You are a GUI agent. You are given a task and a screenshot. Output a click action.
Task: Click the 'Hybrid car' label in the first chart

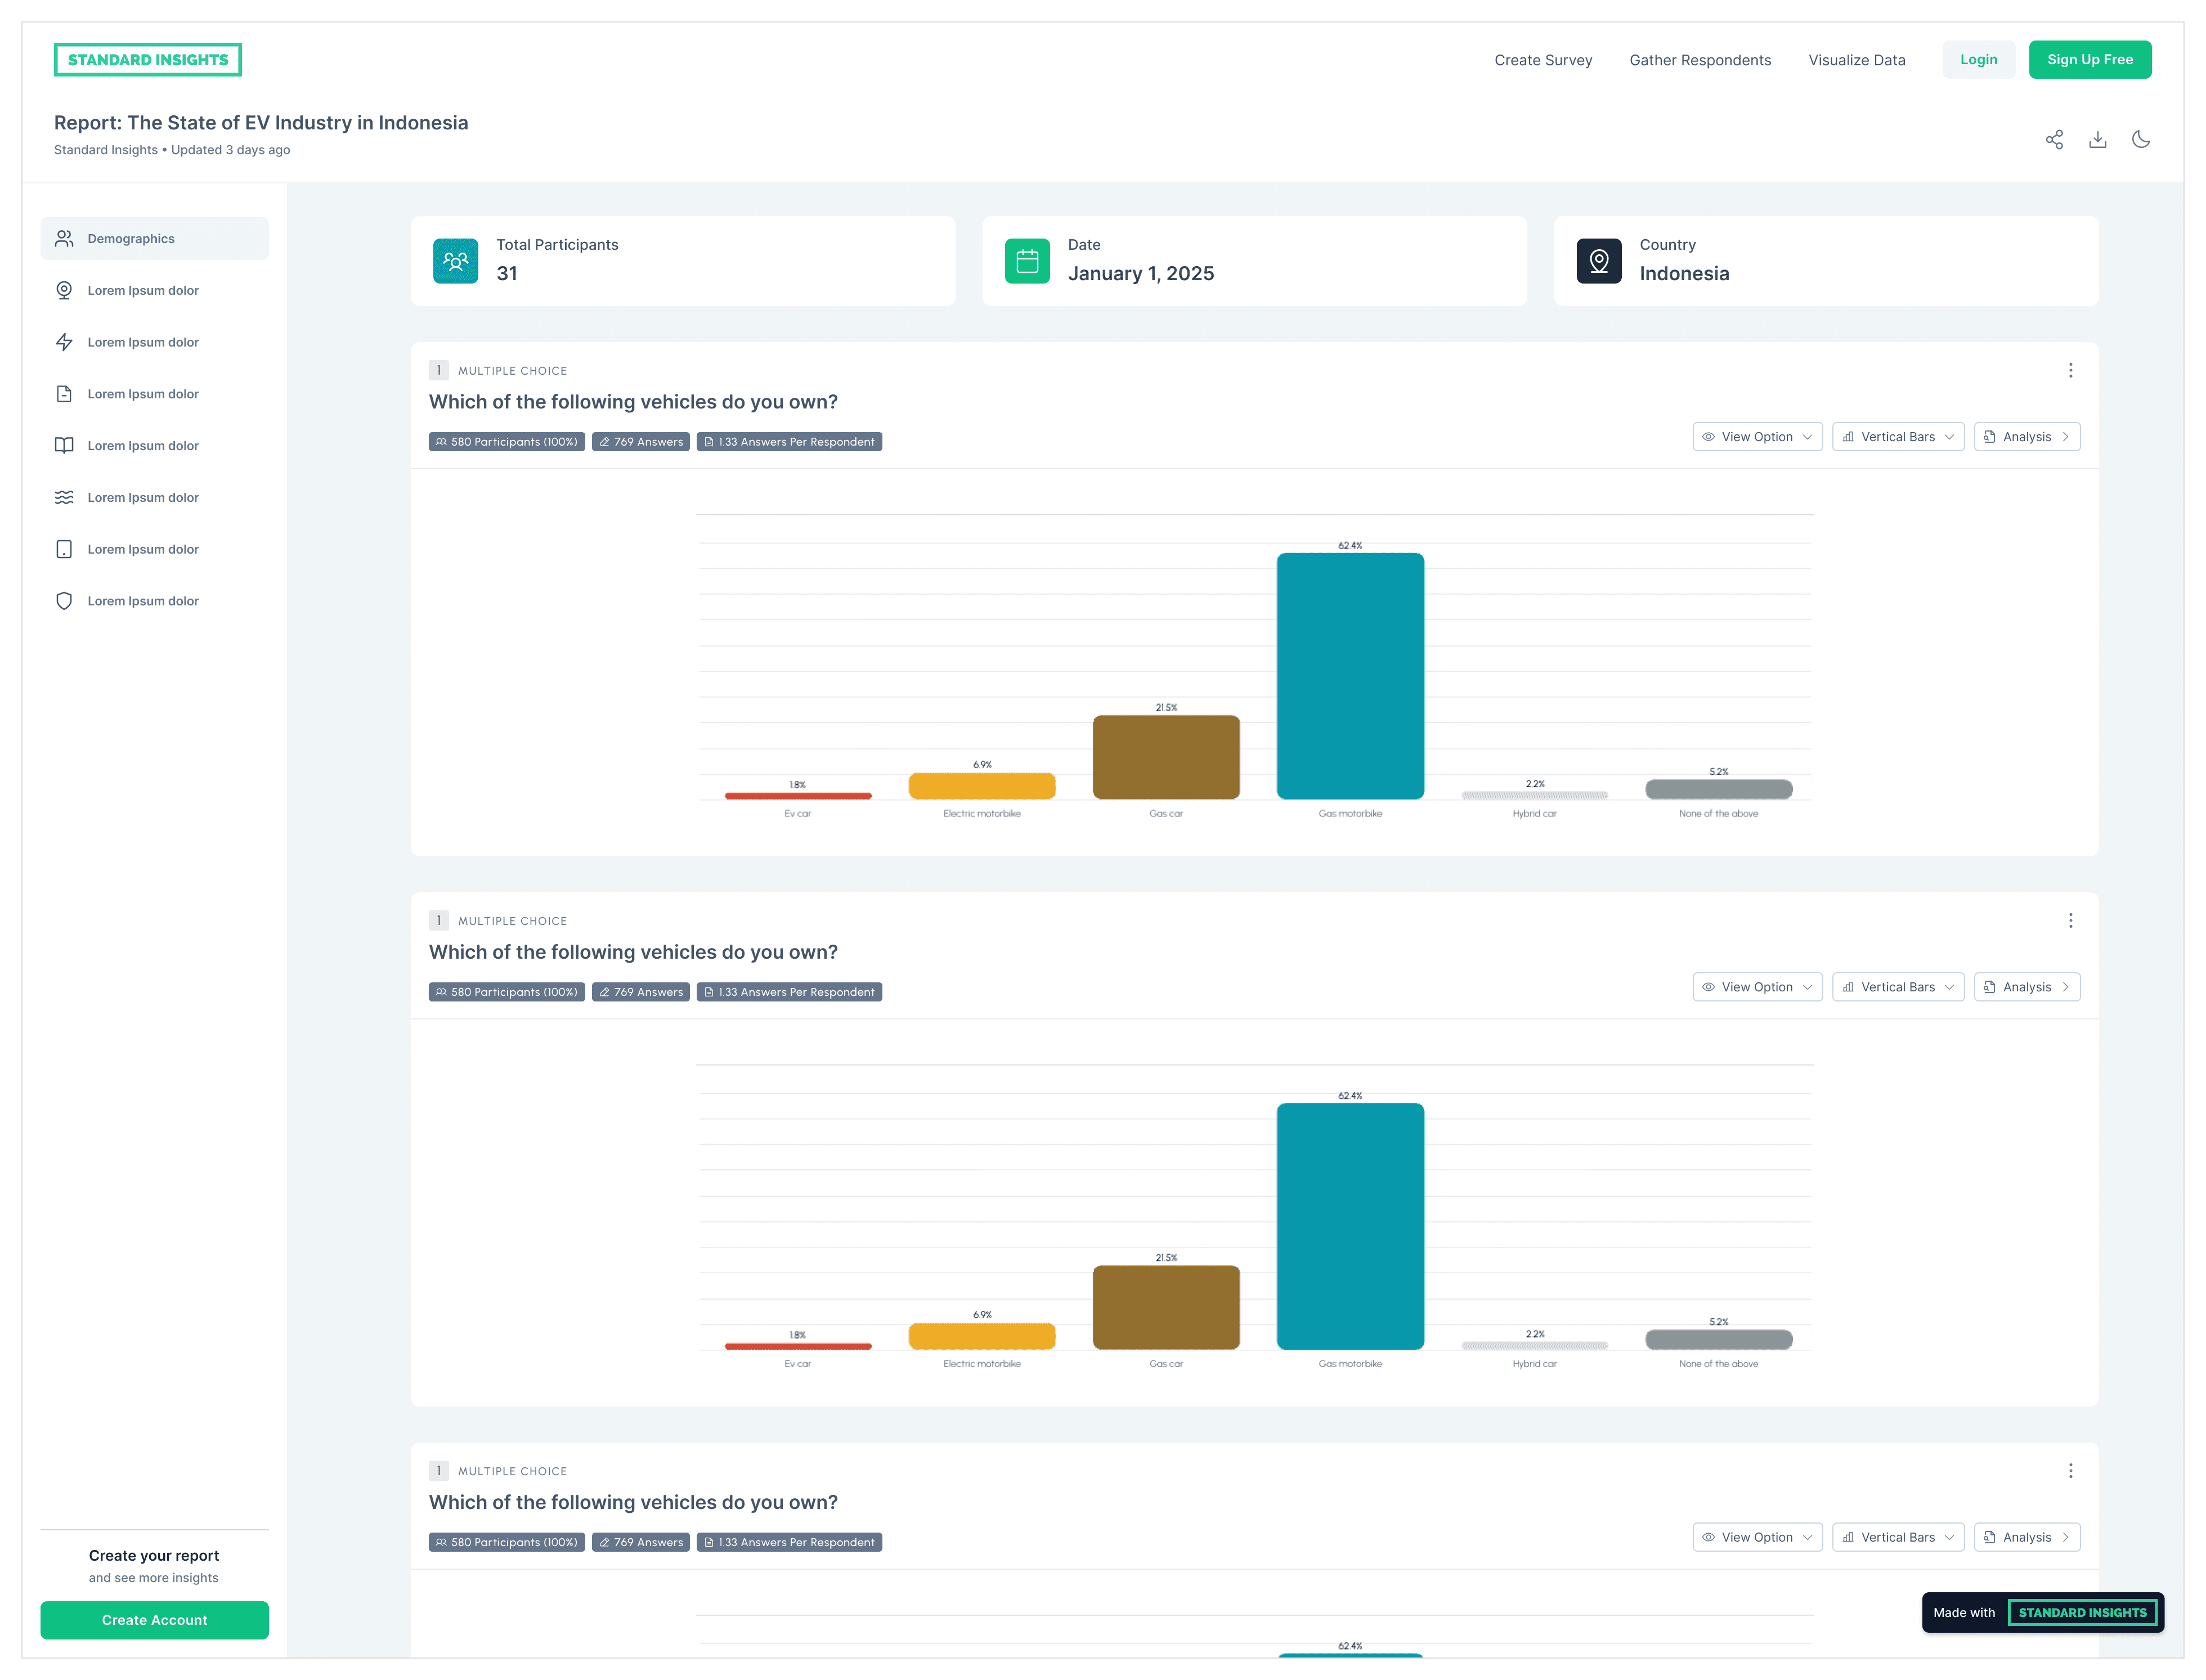(1534, 814)
